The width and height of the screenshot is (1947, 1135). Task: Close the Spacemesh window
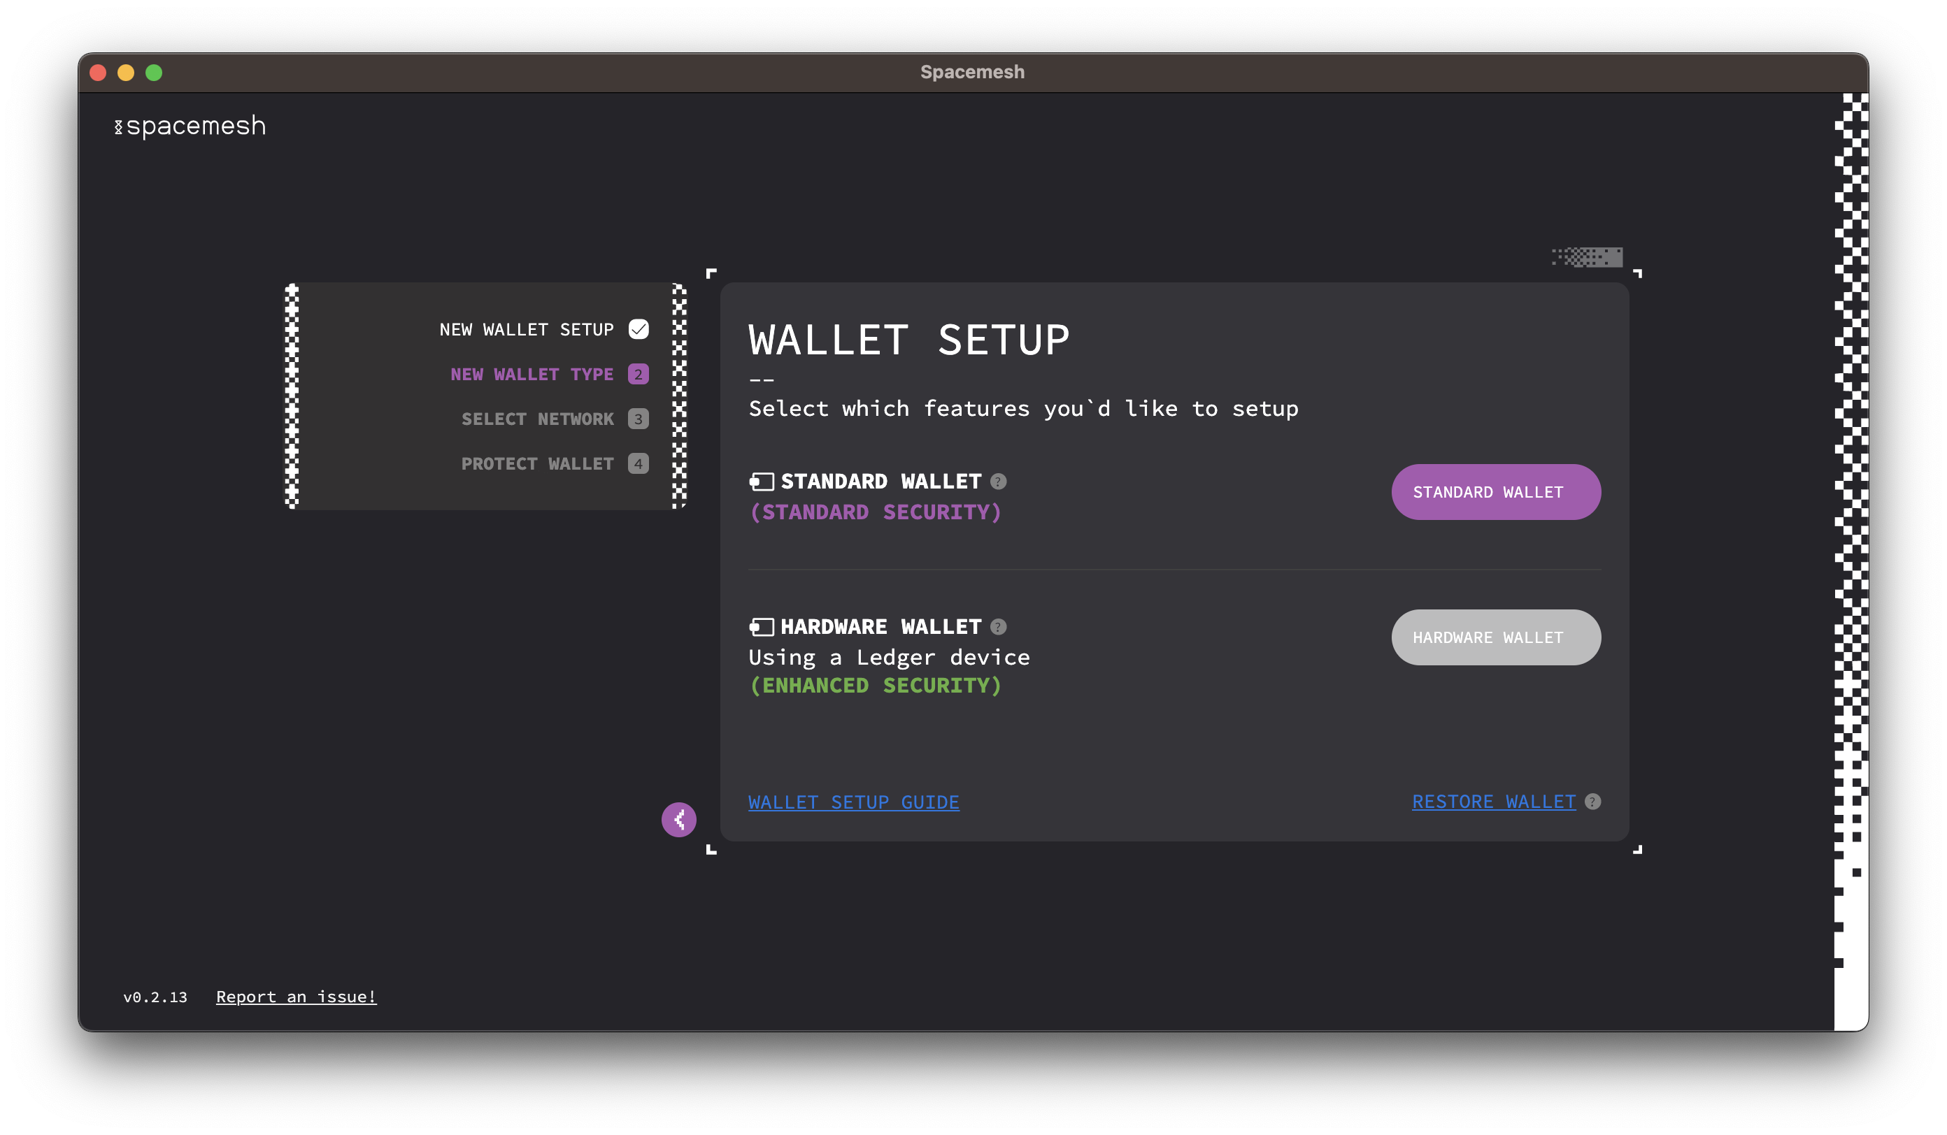click(x=98, y=73)
